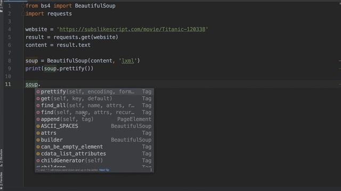Open the Structure tool window tab
This screenshot has height=191, width=341.
click(x=1, y=158)
